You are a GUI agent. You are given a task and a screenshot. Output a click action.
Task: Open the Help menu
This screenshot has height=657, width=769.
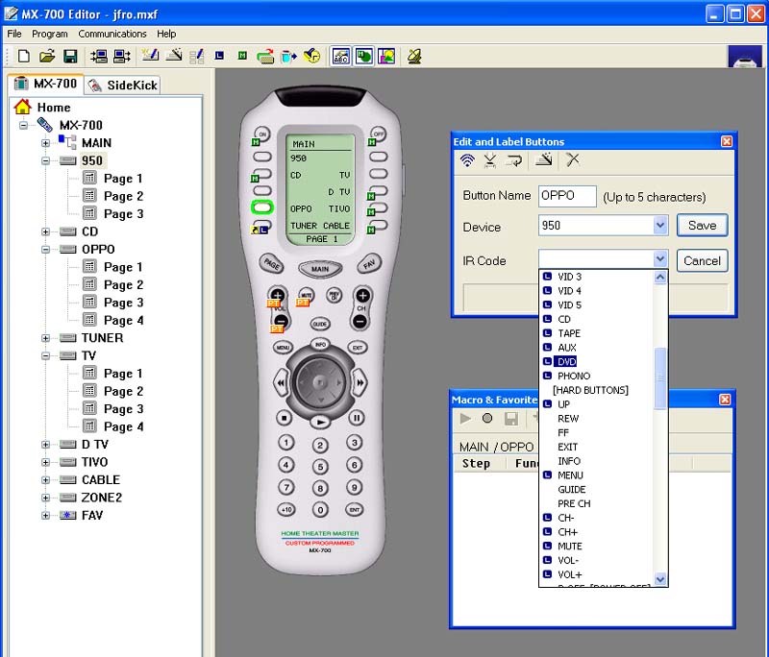(x=166, y=34)
